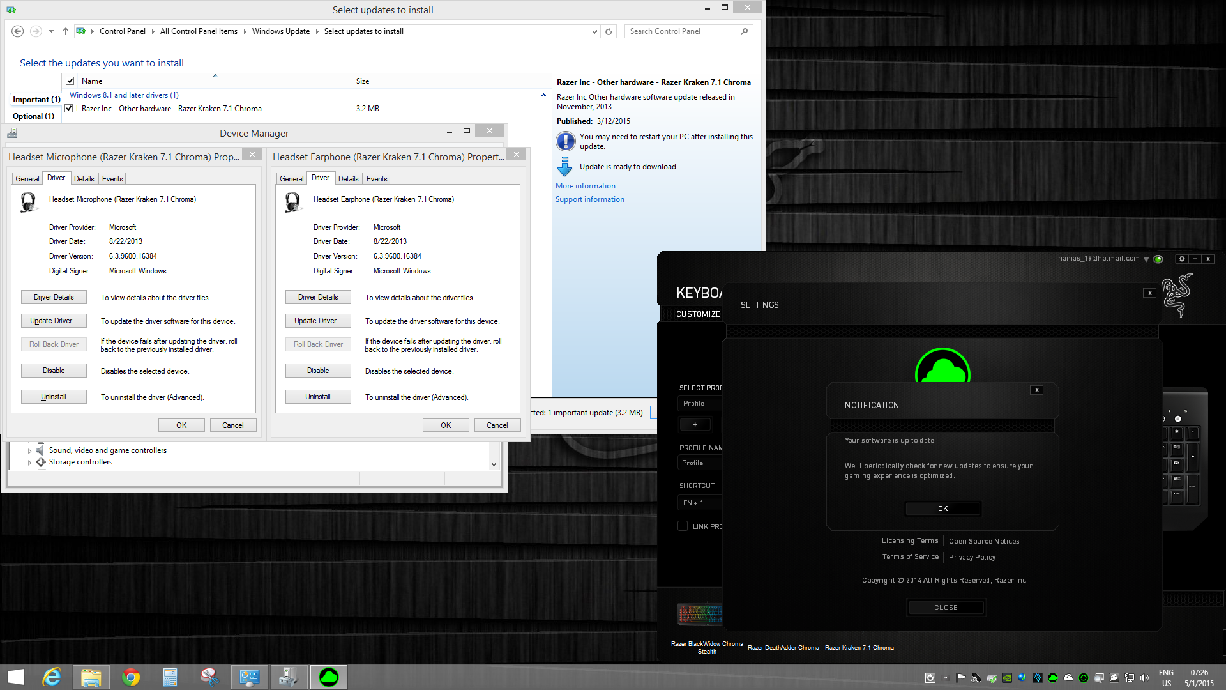This screenshot has height=690, width=1226.
Task: Open the More information link
Action: 586,186
